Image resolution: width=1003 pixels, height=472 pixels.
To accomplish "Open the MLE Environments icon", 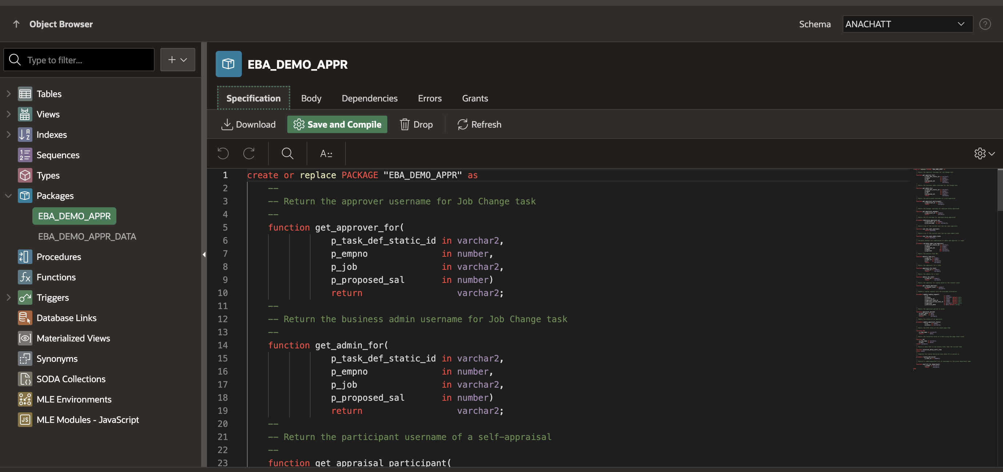I will coord(24,399).
